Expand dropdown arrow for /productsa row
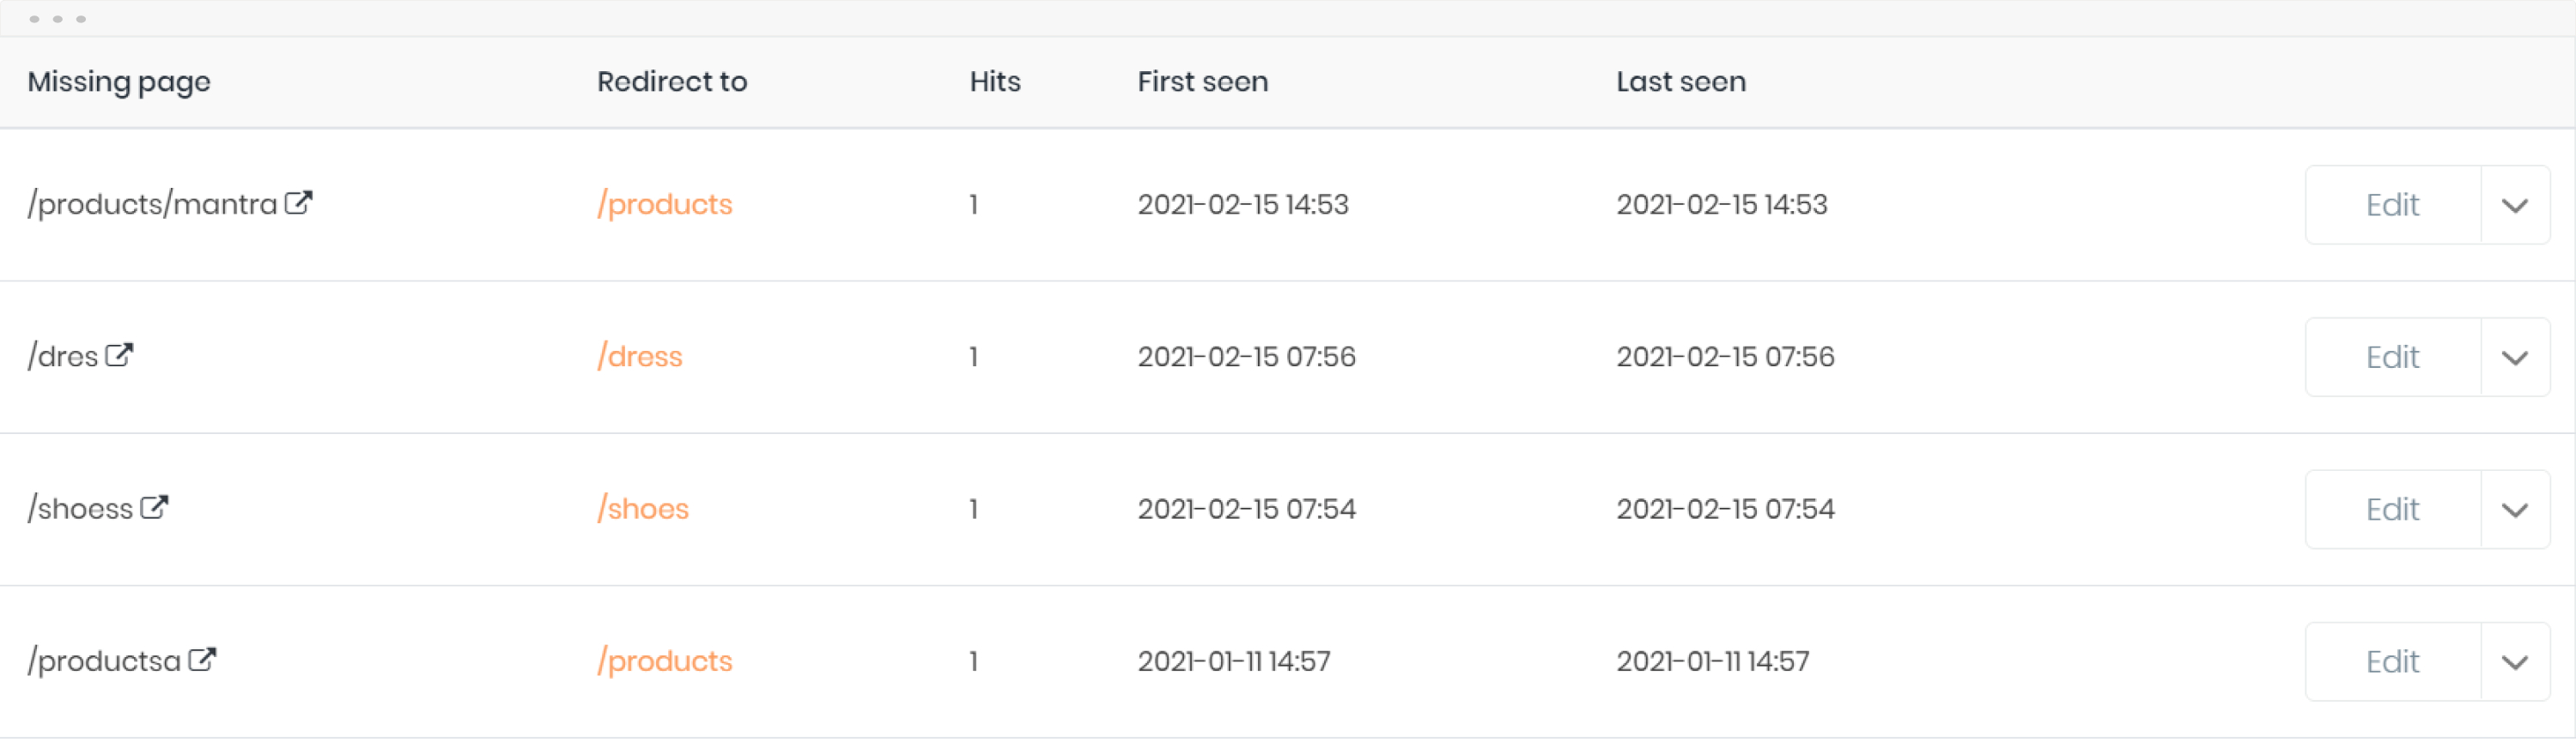The height and width of the screenshot is (742, 2576). click(x=2514, y=662)
